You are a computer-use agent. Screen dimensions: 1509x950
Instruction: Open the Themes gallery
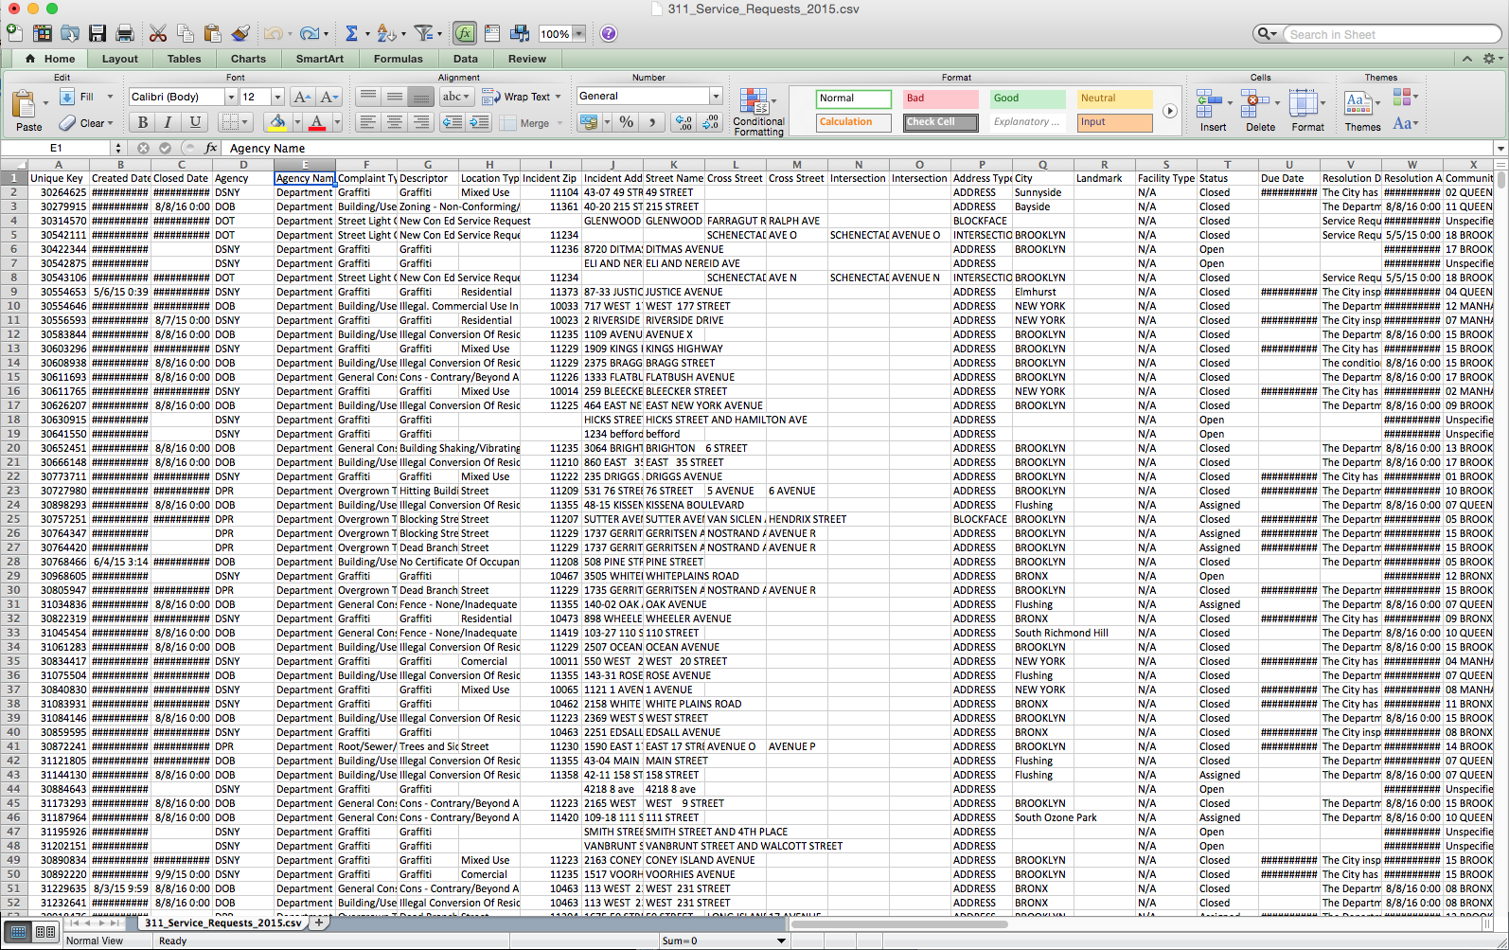pos(1361,110)
